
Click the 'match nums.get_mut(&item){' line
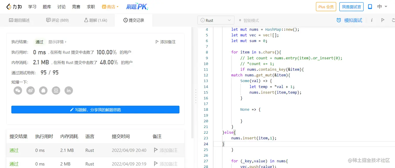tap(261, 75)
